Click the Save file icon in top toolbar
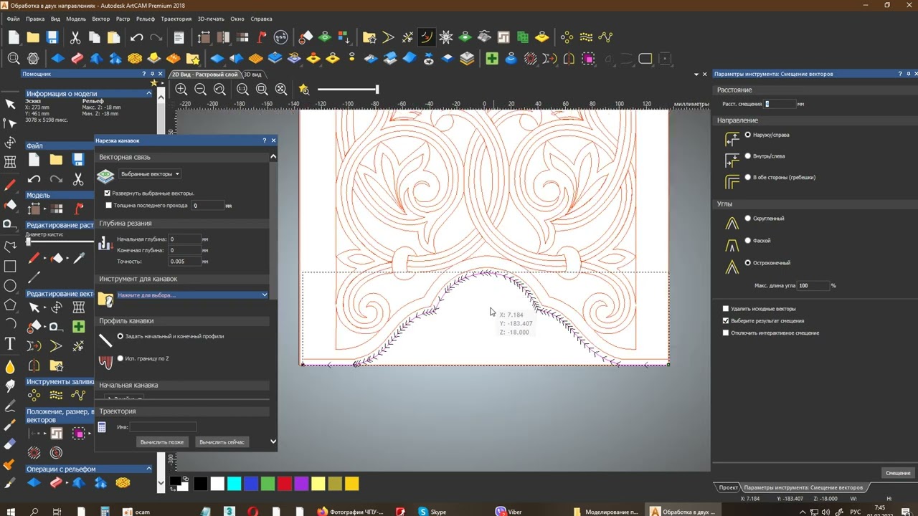This screenshot has width=918, height=516. [52, 37]
